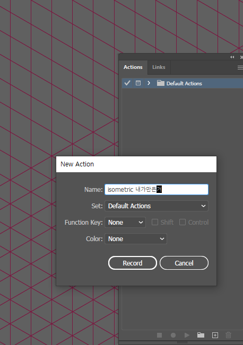
Task: Click the Delete Selection trash icon
Action: (x=229, y=335)
